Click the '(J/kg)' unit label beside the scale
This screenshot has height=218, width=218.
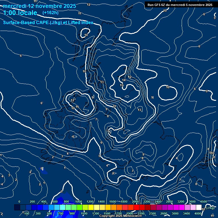point(210,208)
